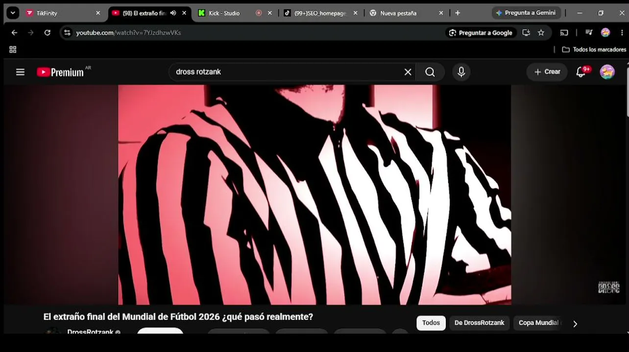The width and height of the screenshot is (629, 352).
Task: Close the SEO_homepage TikTok tab
Action: click(x=355, y=13)
